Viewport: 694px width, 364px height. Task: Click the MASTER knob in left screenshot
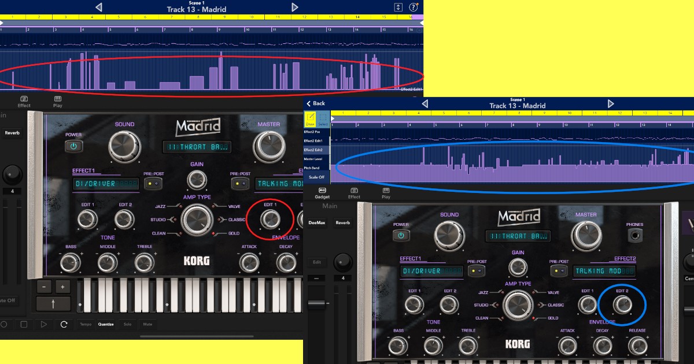point(268,147)
